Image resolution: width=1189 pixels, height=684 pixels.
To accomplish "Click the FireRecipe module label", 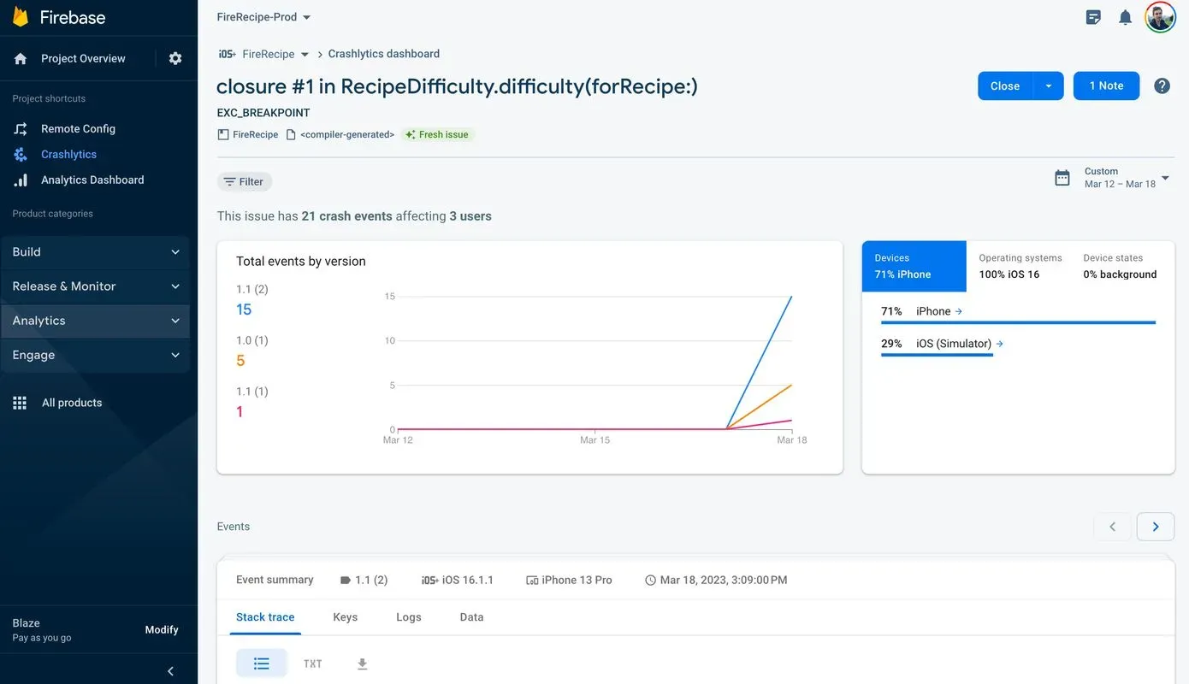I will 248,134.
